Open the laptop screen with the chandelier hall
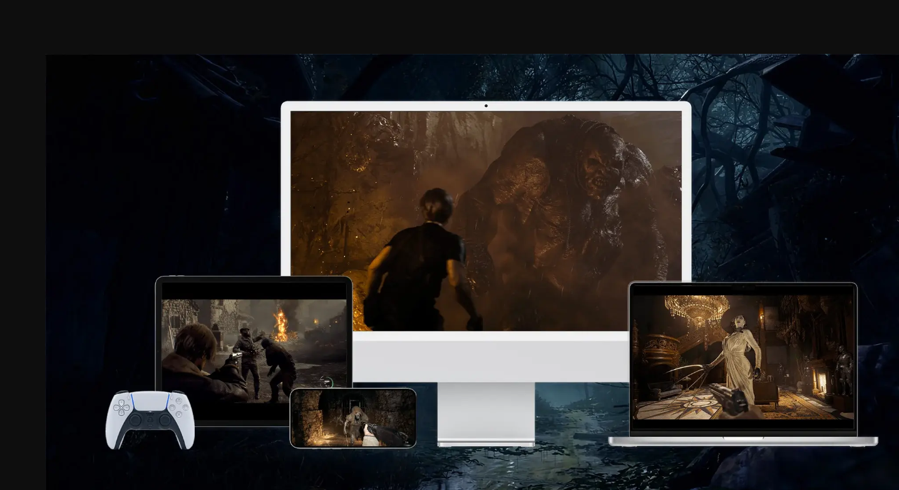899x490 pixels. pyautogui.click(x=743, y=357)
